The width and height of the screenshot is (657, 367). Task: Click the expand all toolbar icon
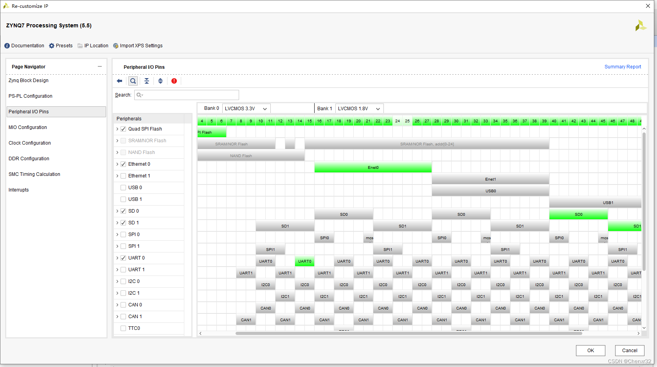point(160,81)
